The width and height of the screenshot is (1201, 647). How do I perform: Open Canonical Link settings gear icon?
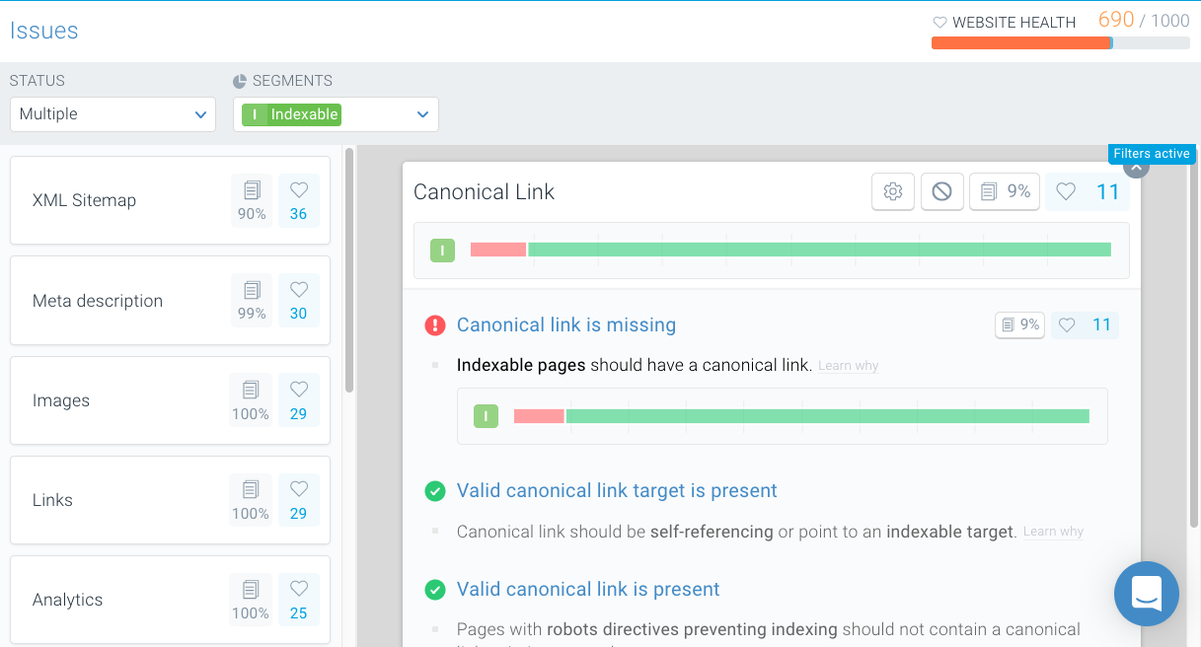(893, 191)
